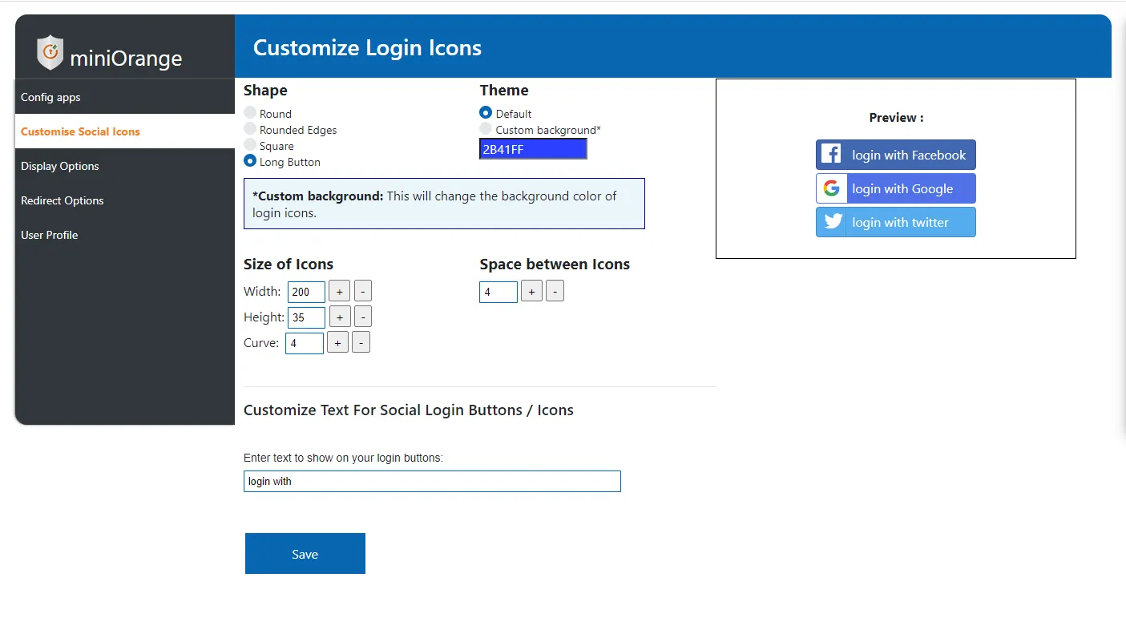Image resolution: width=1126 pixels, height=626 pixels.
Task: Focus the Curve input field
Action: [x=305, y=343]
